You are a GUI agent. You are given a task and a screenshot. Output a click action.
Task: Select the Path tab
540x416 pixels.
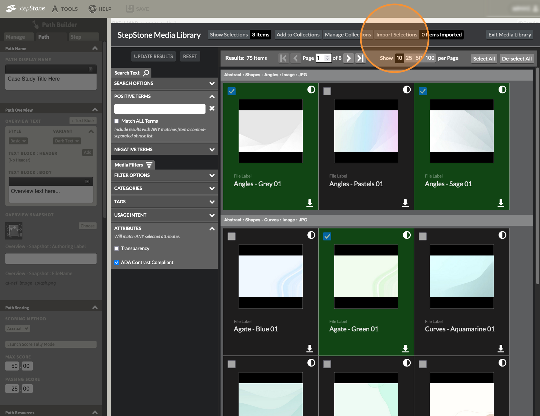pos(51,37)
